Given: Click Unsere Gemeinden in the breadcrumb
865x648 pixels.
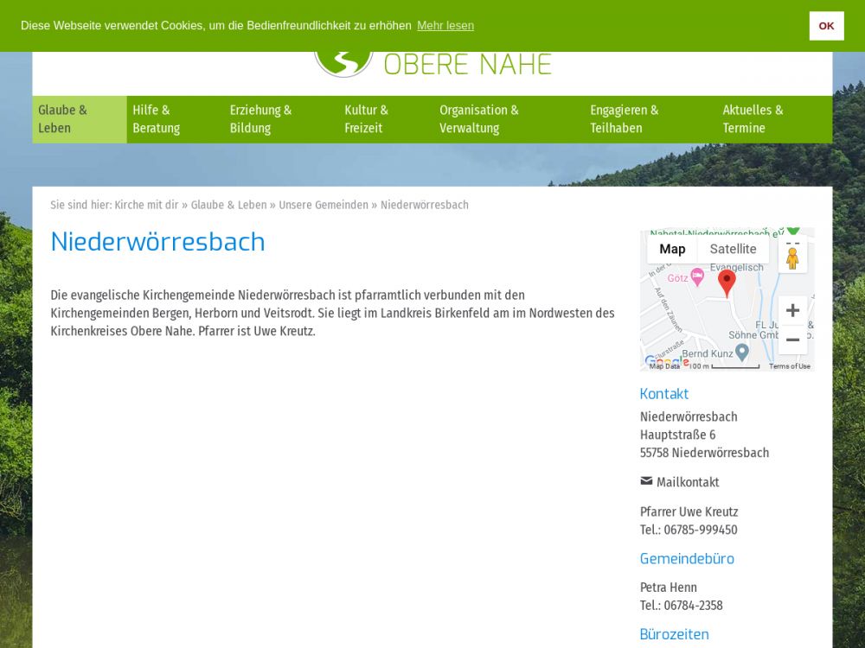Looking at the screenshot, I should pyautogui.click(x=324, y=205).
